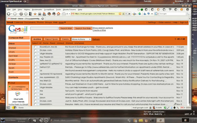Click the bookmark star toolbar icon
Image resolution: width=197 pixels, height=123 pixels.
click(35, 14)
